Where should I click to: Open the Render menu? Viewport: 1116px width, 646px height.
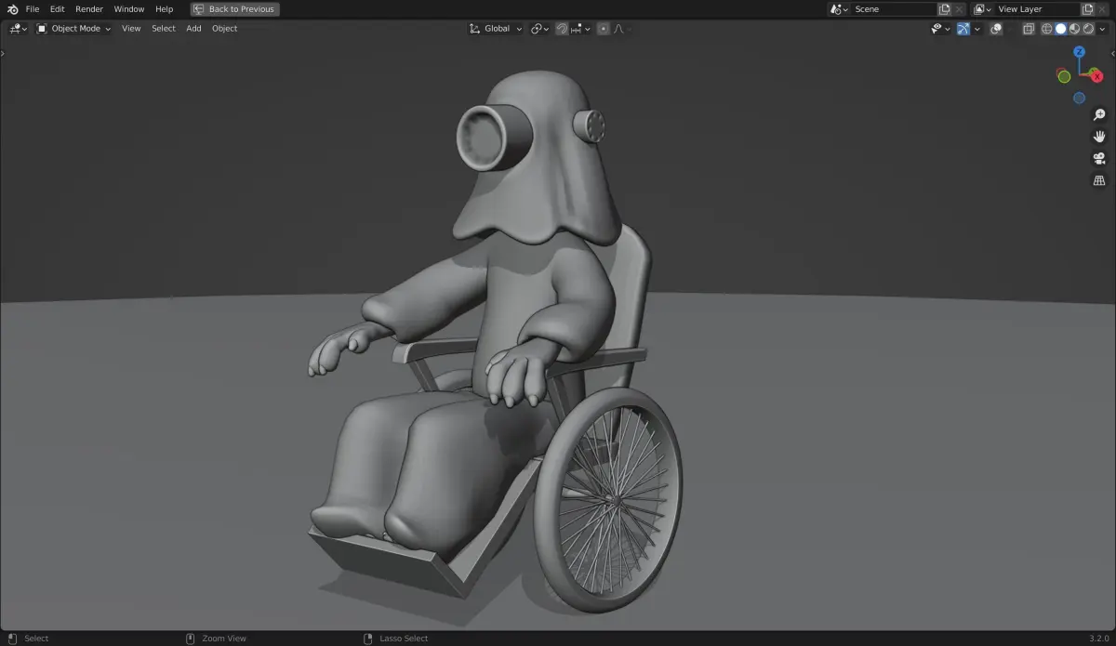89,9
